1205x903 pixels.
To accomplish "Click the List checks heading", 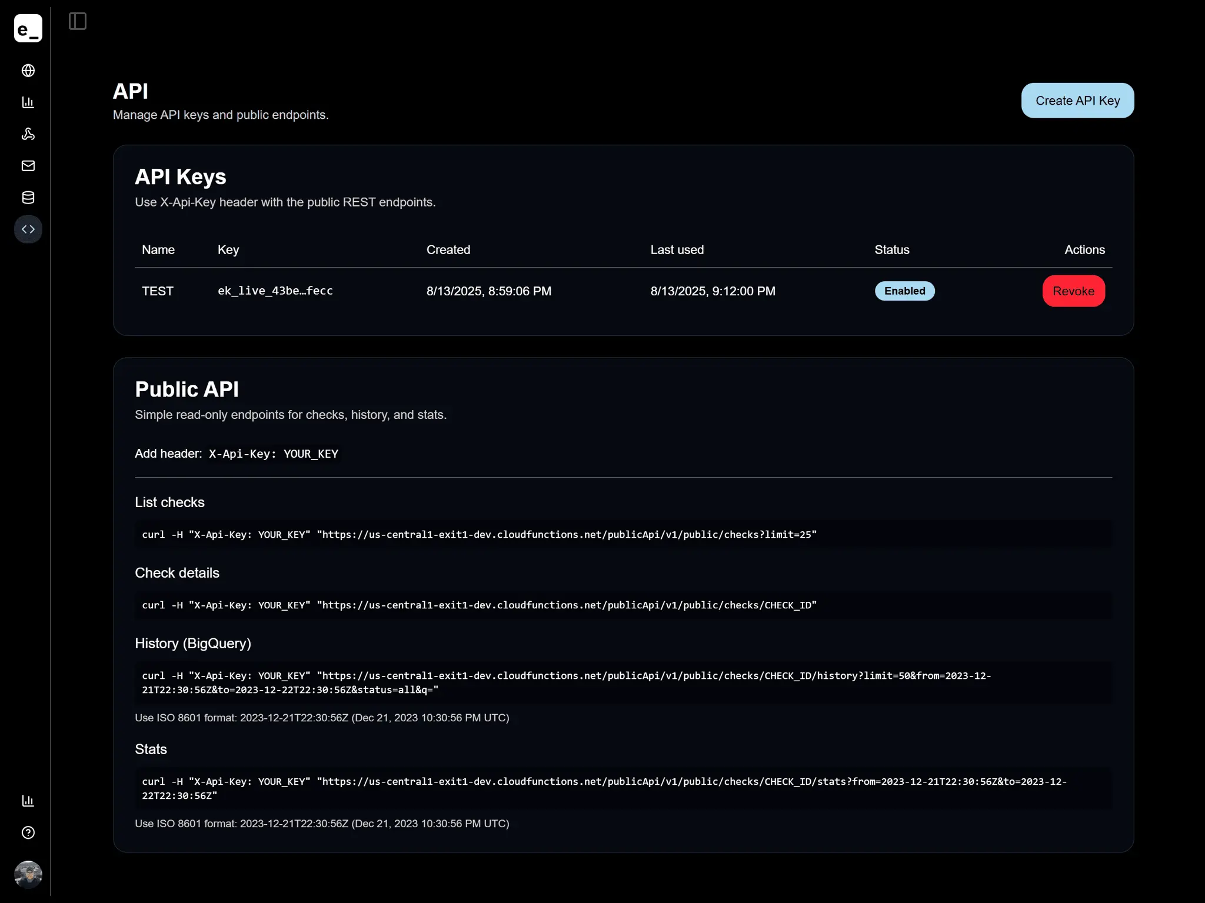I will 169,502.
